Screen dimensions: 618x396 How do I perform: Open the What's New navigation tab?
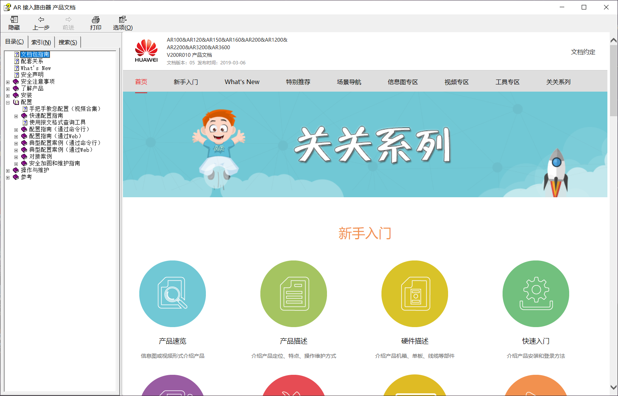tap(242, 82)
